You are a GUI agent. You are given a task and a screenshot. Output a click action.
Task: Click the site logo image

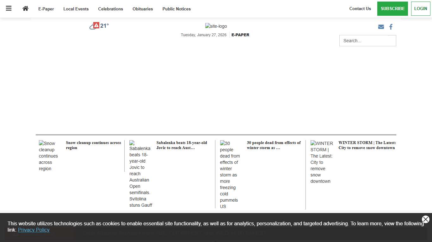216,26
